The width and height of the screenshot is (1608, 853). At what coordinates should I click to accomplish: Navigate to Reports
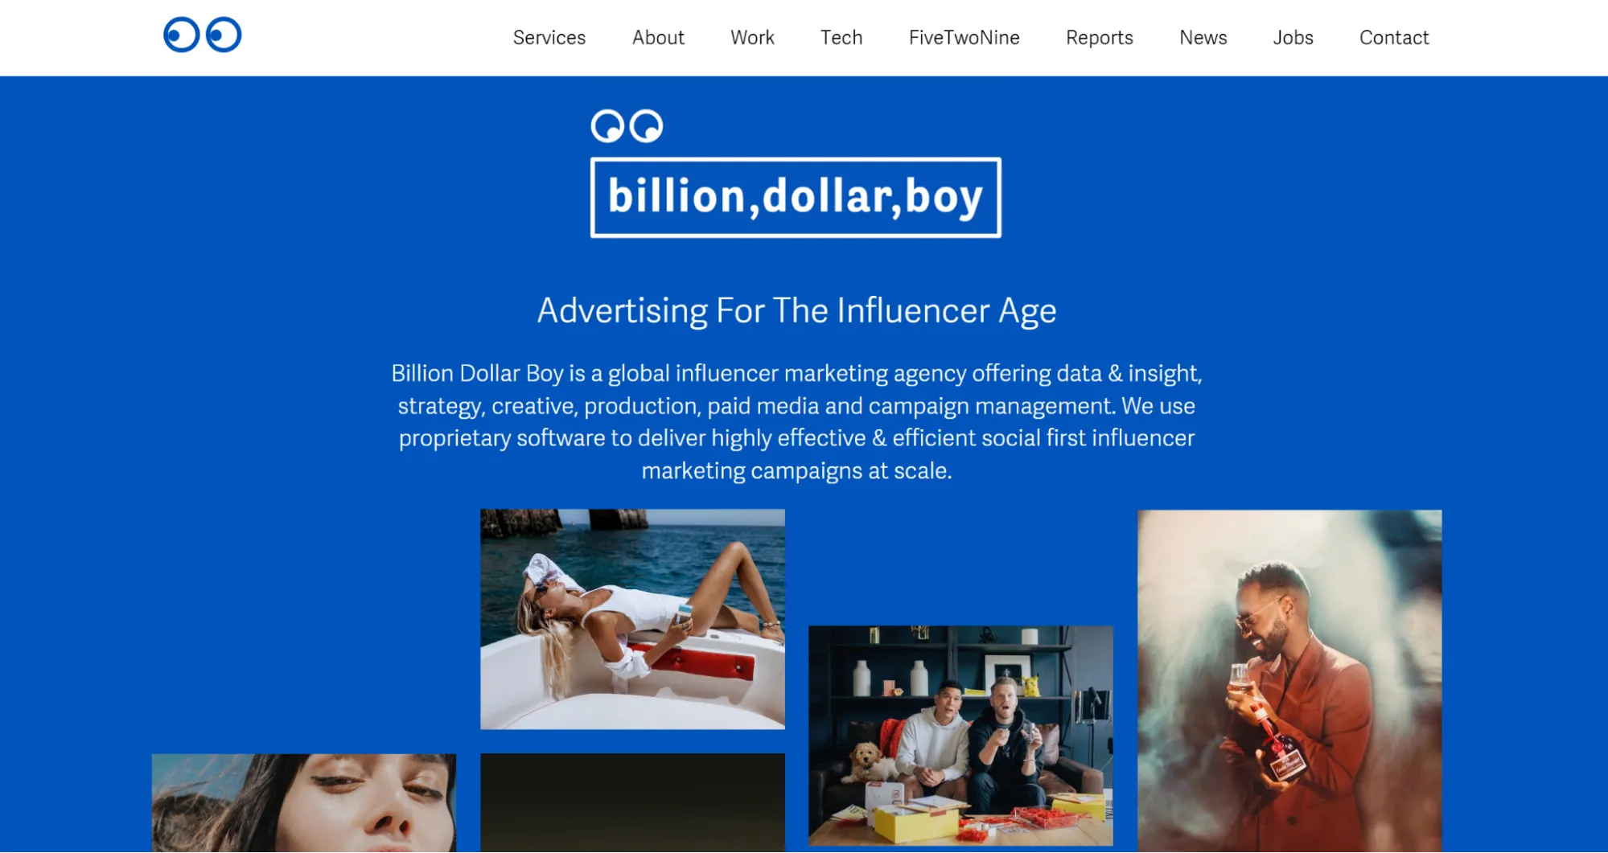(x=1099, y=38)
